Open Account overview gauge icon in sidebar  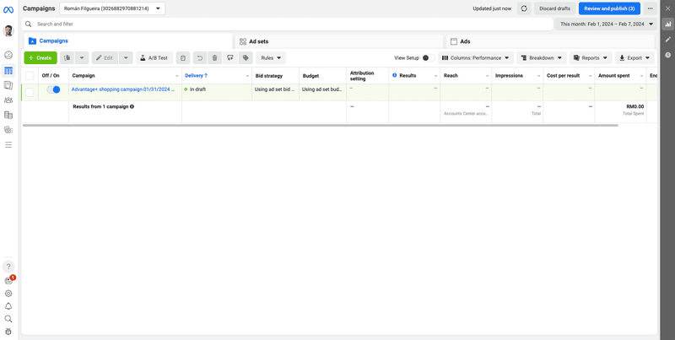point(8,55)
